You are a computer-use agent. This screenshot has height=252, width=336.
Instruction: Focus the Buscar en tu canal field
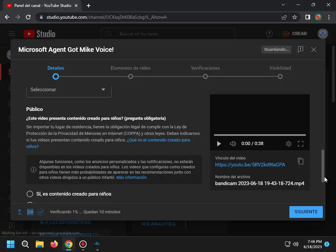168,34
